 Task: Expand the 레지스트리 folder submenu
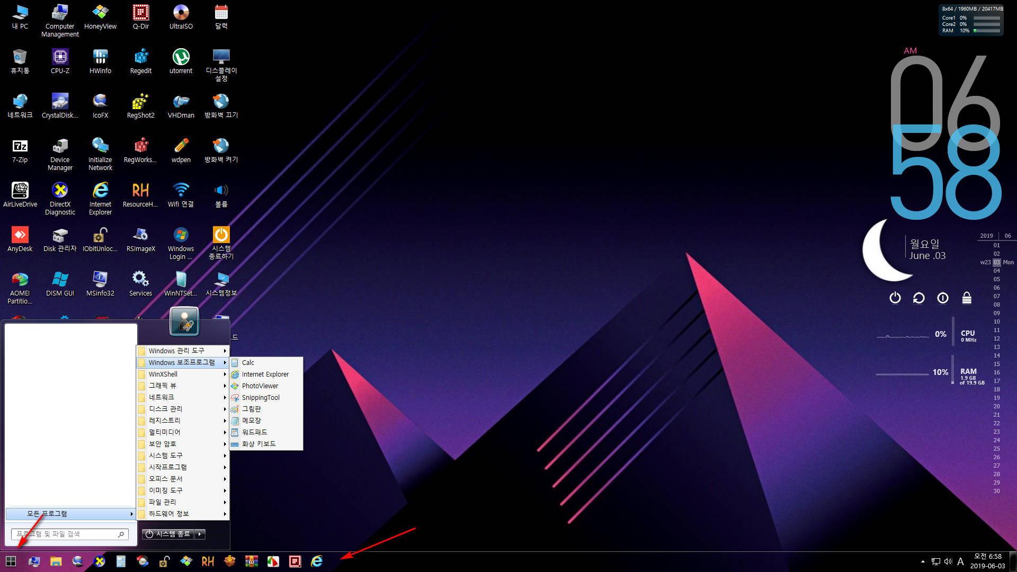tap(183, 421)
